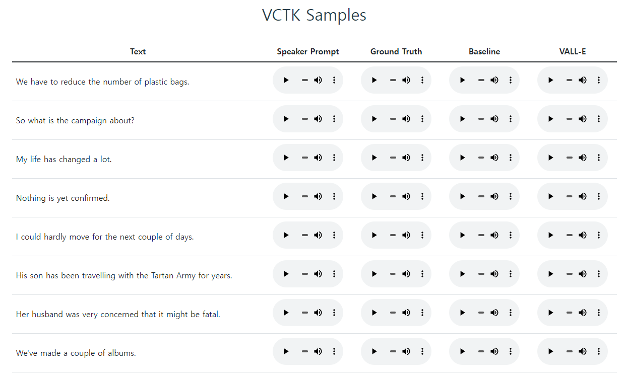The height and width of the screenshot is (378, 627).
Task: Open more options on Speaker Prompt player, campaign row
Action: (334, 119)
